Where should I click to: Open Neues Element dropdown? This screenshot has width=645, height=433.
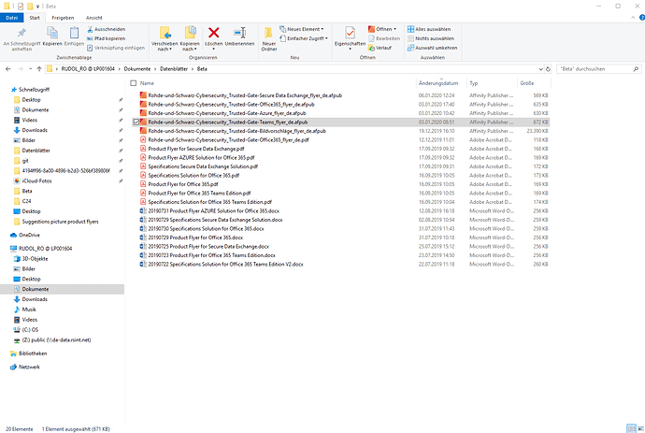click(302, 29)
